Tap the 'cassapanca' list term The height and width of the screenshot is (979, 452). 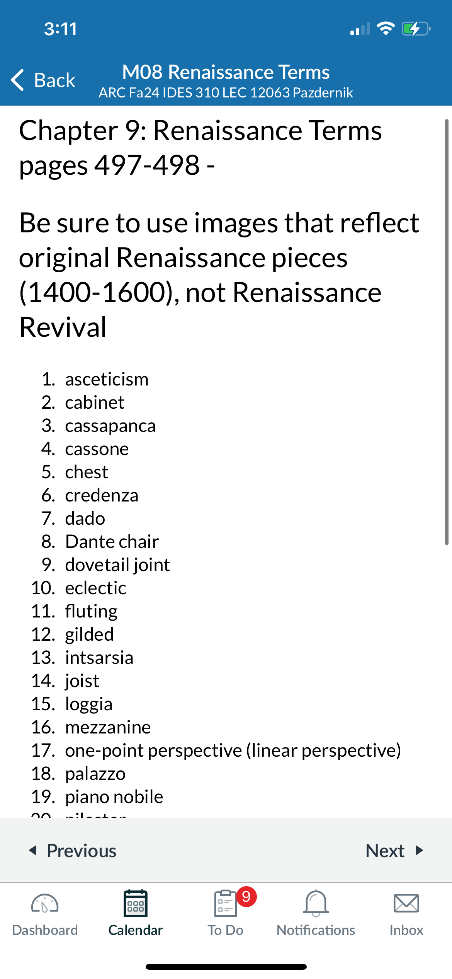(x=110, y=426)
